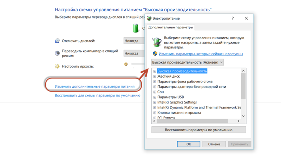Click the moon sleep-mode icon

tap(57, 53)
